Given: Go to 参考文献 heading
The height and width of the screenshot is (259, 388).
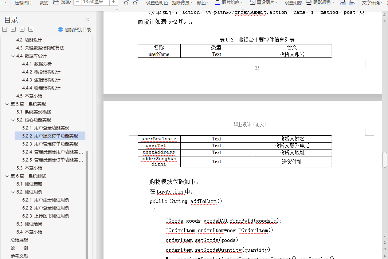Looking at the screenshot, I should click(x=19, y=256).
